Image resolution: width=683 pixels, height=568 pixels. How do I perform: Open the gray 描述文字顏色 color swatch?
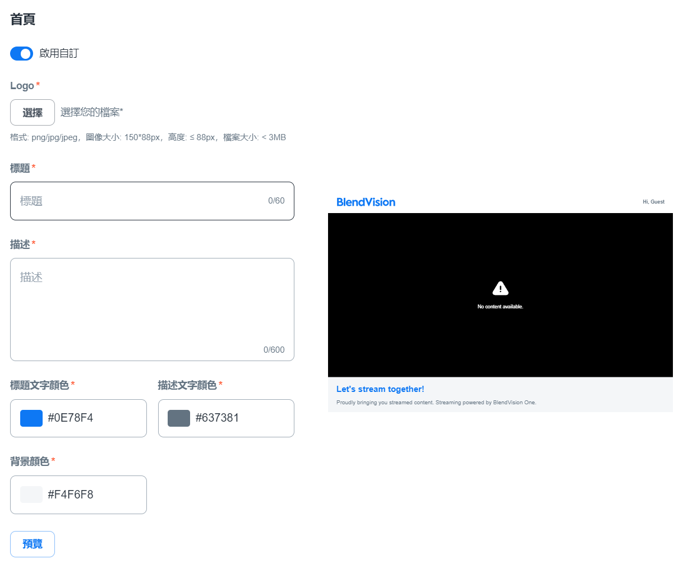(179, 418)
